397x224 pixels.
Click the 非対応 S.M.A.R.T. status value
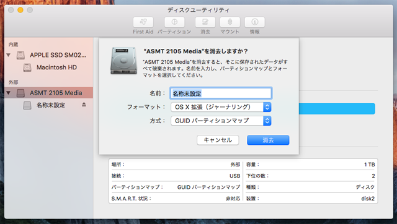point(233,199)
